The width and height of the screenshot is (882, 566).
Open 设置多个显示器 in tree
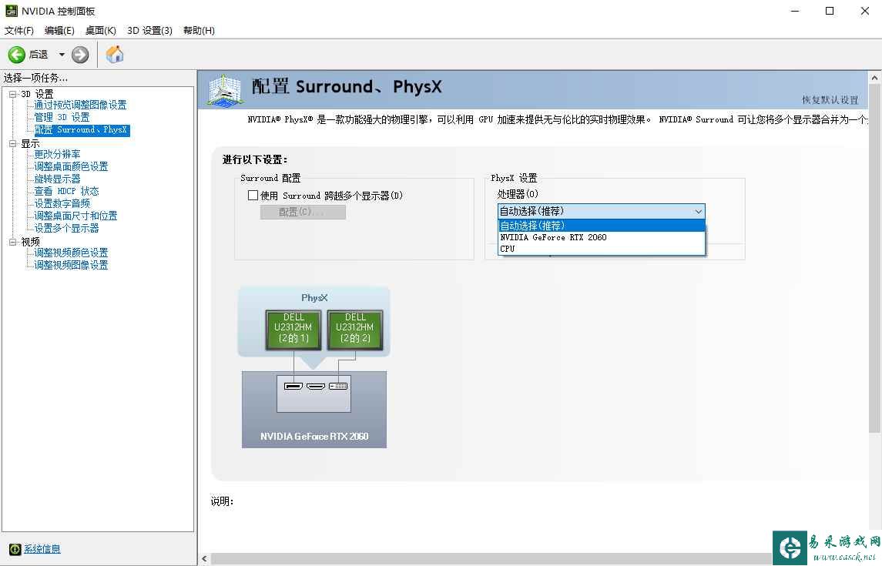pos(66,228)
